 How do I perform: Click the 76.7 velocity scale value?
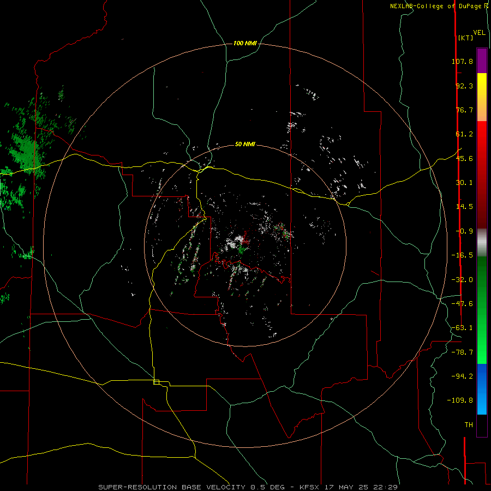click(464, 110)
